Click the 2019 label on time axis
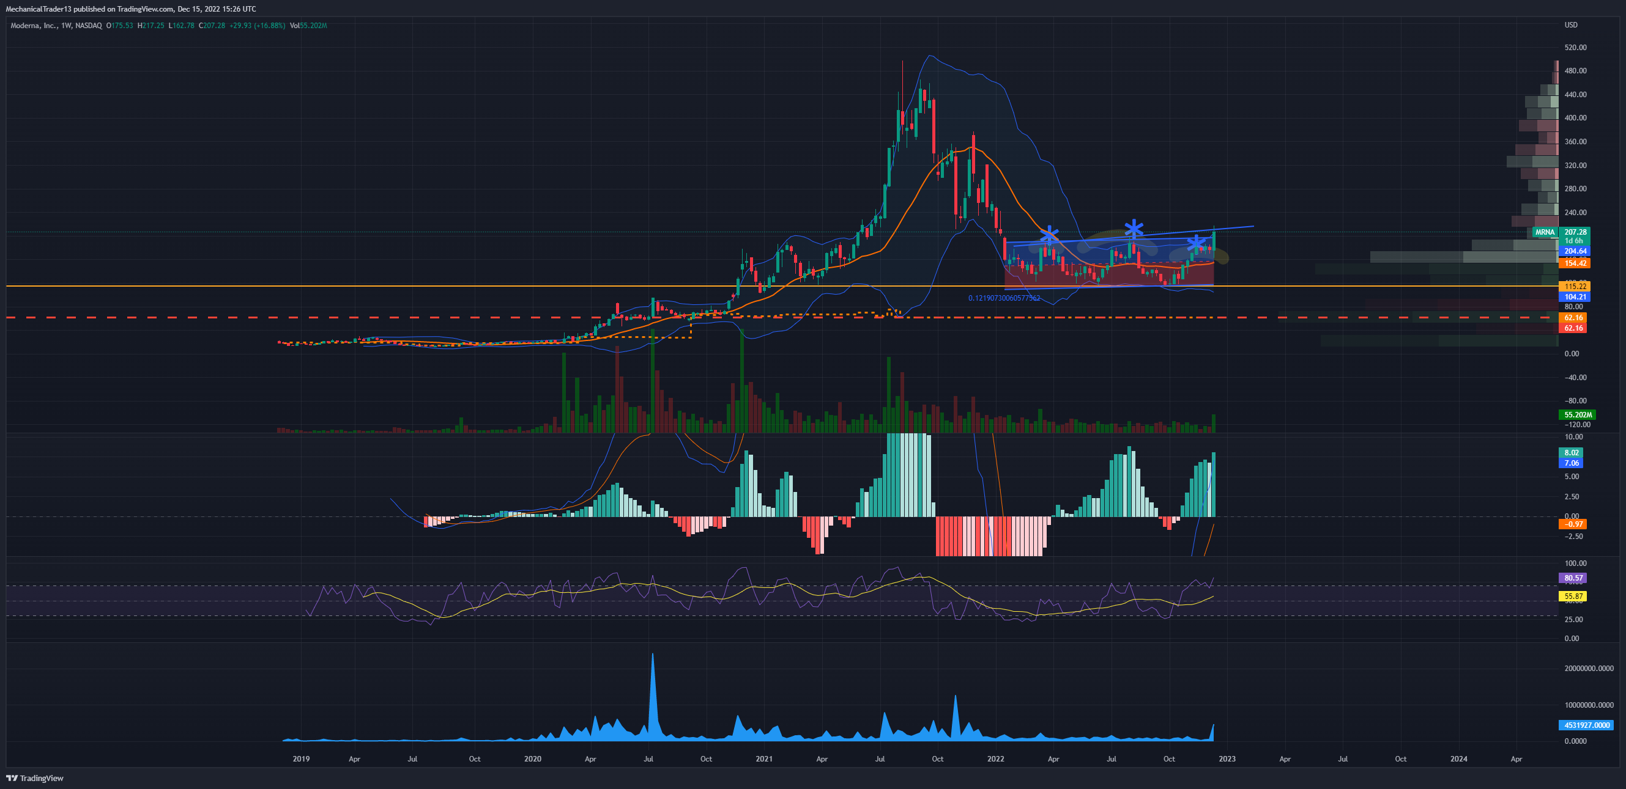Image resolution: width=1626 pixels, height=789 pixels. coord(301,758)
